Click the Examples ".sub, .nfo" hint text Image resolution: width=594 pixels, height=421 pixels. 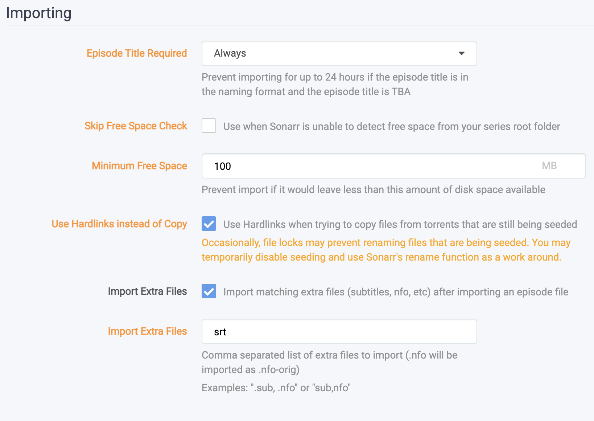276,388
